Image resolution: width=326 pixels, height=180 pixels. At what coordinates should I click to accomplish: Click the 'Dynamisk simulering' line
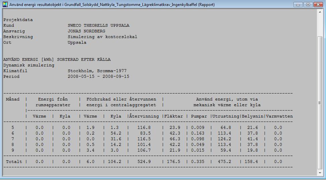29,65
